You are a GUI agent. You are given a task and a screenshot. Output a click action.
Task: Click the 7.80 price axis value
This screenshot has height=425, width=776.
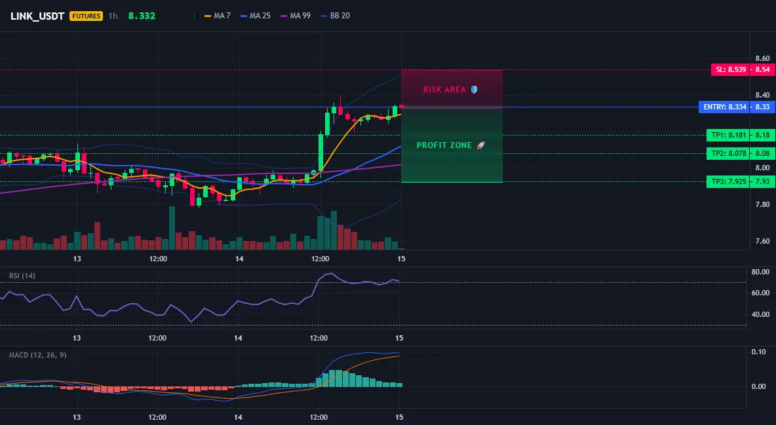point(762,204)
